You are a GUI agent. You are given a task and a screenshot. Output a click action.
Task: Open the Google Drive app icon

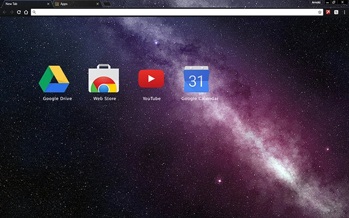click(x=54, y=79)
